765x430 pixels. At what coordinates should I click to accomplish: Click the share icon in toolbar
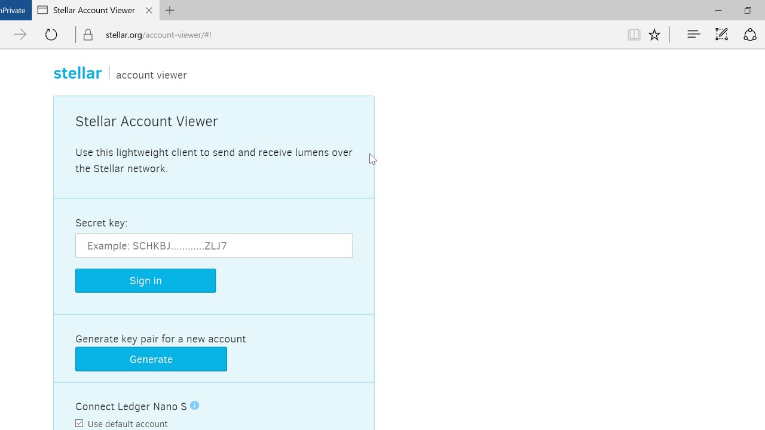750,35
